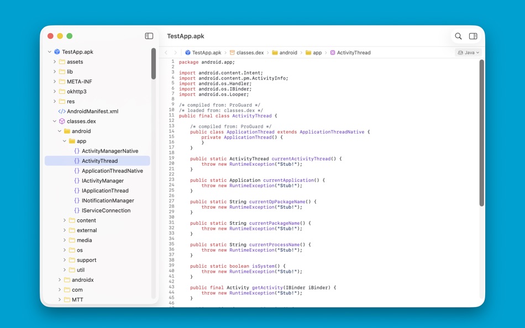Select the AndroidManifest.xml file in sidebar
Image resolution: width=525 pixels, height=328 pixels.
click(97, 111)
